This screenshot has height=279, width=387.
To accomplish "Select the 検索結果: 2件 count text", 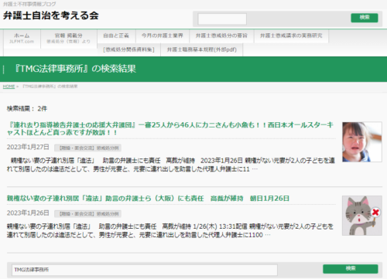I will coord(27,109).
